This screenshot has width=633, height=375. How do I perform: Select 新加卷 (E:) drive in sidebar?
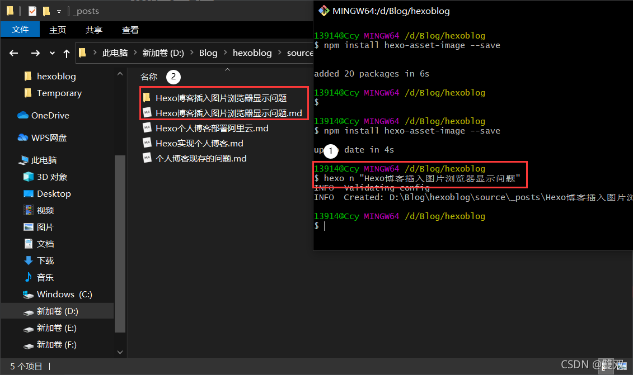(57, 328)
